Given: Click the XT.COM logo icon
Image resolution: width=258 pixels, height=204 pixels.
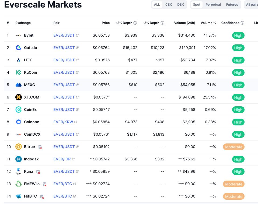Looking at the screenshot, I should (x=19, y=97).
